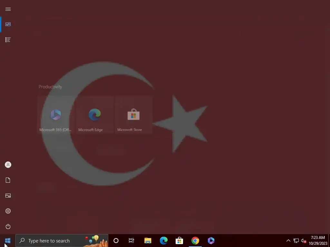Open Task View in the taskbar

131,241
